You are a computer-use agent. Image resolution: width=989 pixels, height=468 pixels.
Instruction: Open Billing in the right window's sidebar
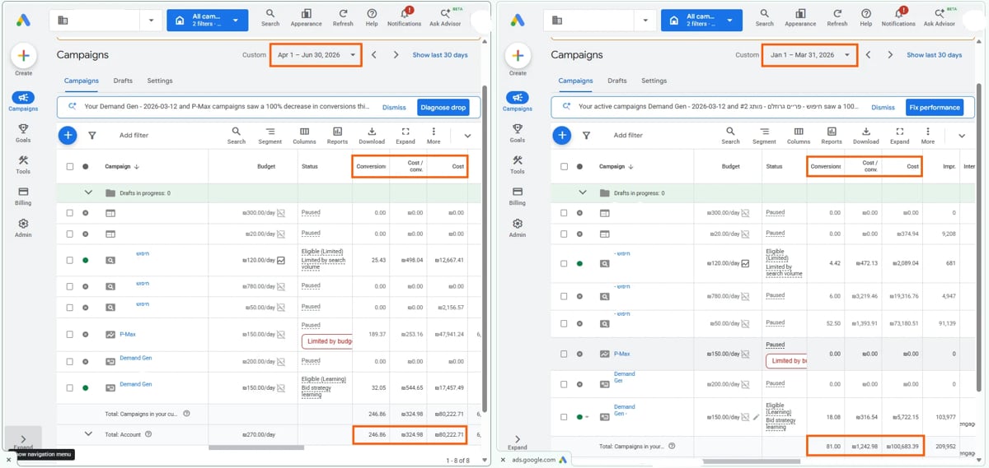(517, 196)
